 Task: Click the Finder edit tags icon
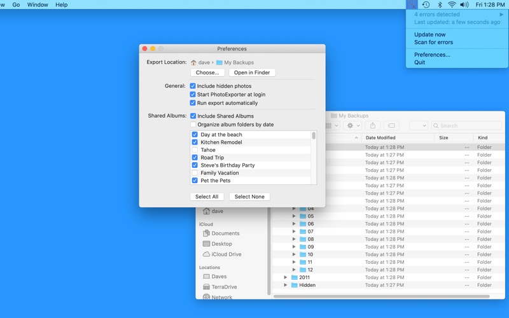(x=391, y=125)
